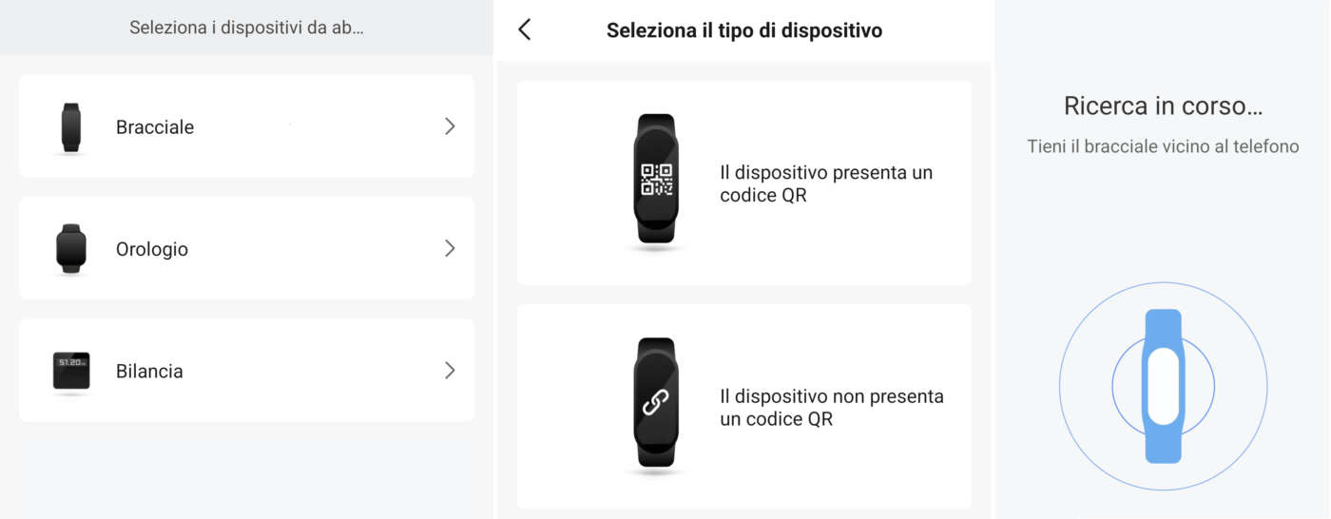The image size is (1331, 519).
Task: Tap the Bilancia scale icon
Action: click(x=71, y=371)
